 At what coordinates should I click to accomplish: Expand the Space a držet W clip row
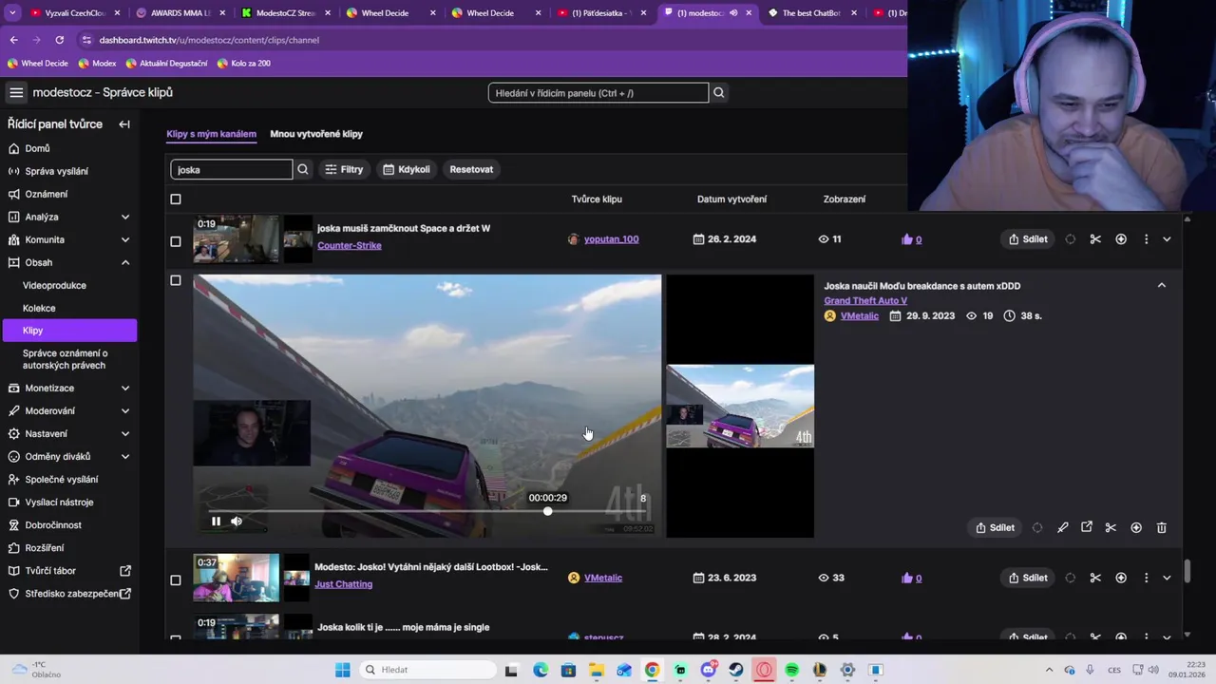[x=1167, y=239]
